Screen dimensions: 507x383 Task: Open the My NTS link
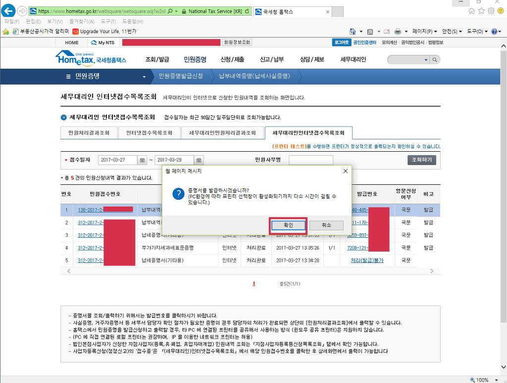(103, 43)
